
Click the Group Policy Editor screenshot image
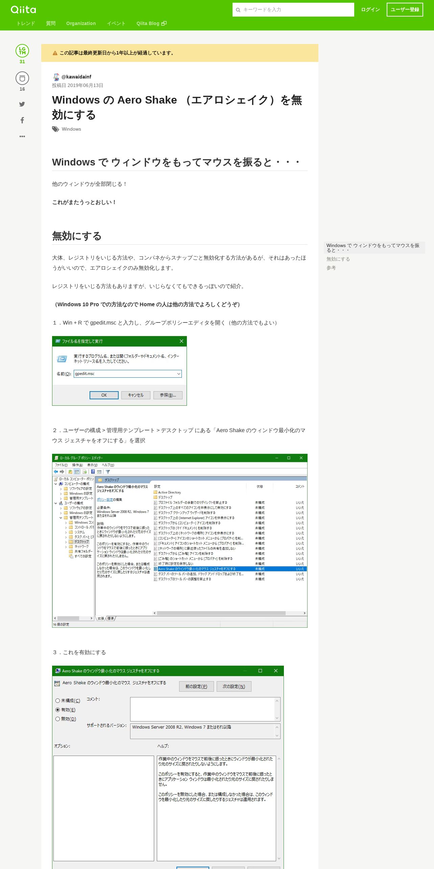180,541
